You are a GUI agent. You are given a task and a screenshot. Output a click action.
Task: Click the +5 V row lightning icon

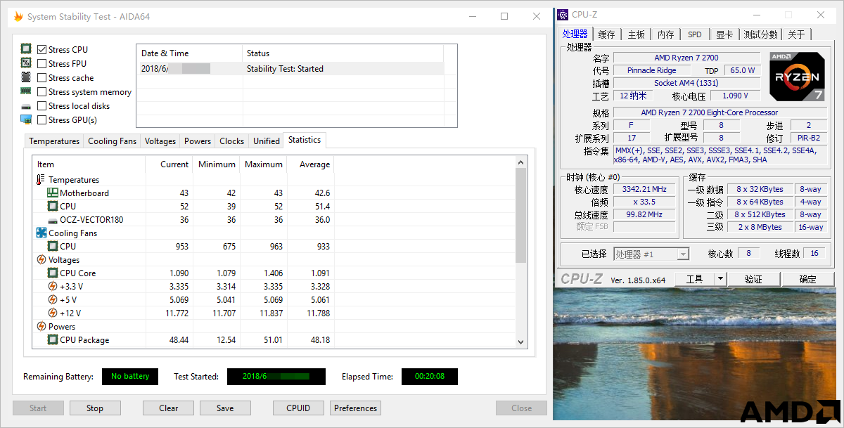(x=53, y=299)
